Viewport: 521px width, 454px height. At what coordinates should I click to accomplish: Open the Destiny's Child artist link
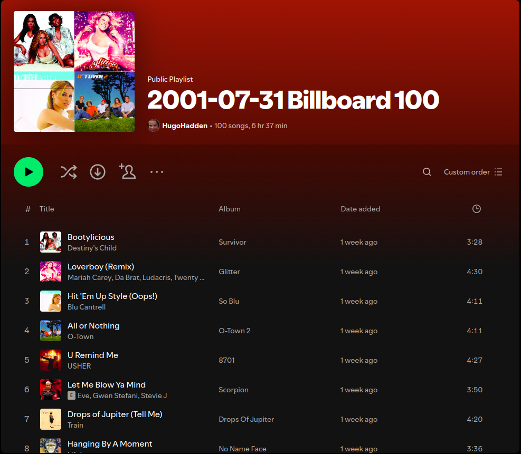tap(92, 248)
